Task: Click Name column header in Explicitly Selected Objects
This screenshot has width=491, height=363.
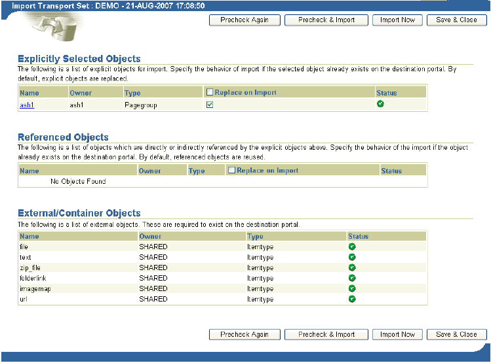Action: coord(29,93)
